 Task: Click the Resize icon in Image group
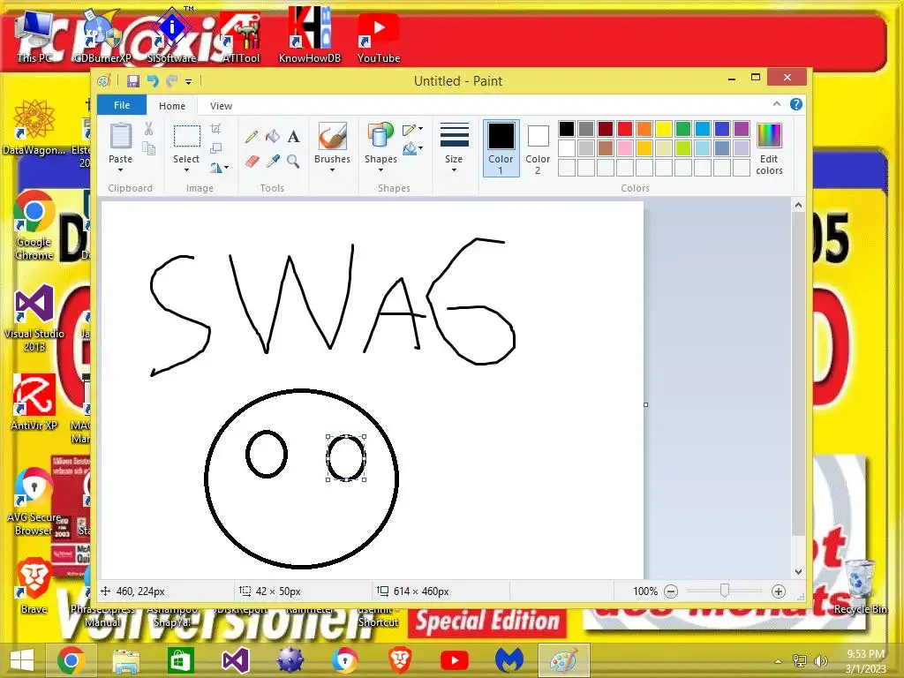click(x=216, y=148)
